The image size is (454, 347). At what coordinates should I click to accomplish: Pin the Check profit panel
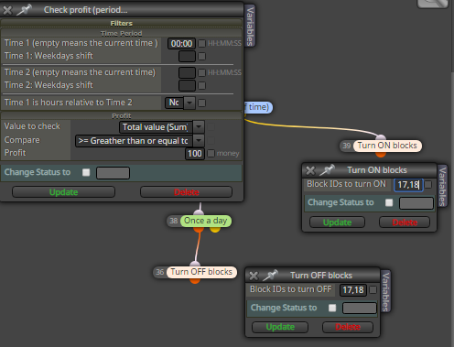click(24, 10)
